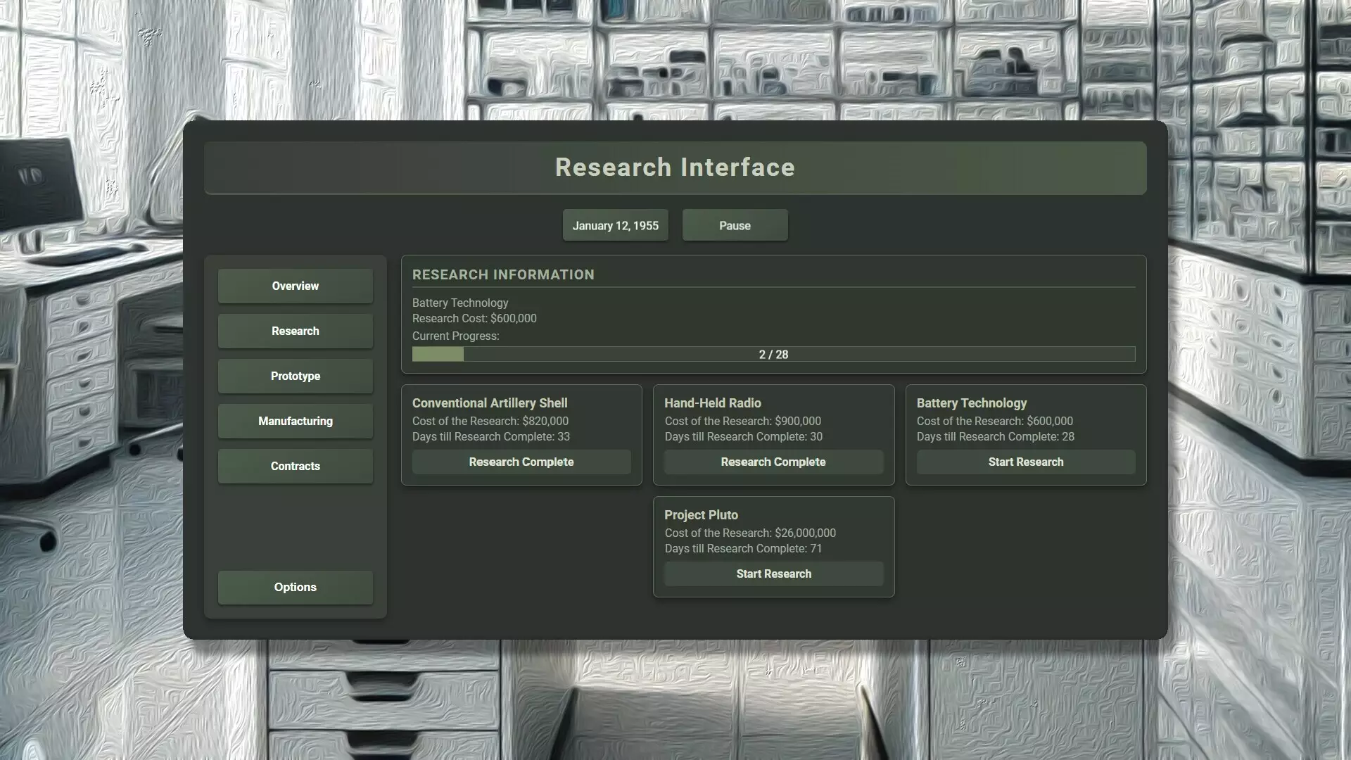Screen dimensions: 1351x760
Task: Start Research on Battery Technology
Action: [1025, 462]
